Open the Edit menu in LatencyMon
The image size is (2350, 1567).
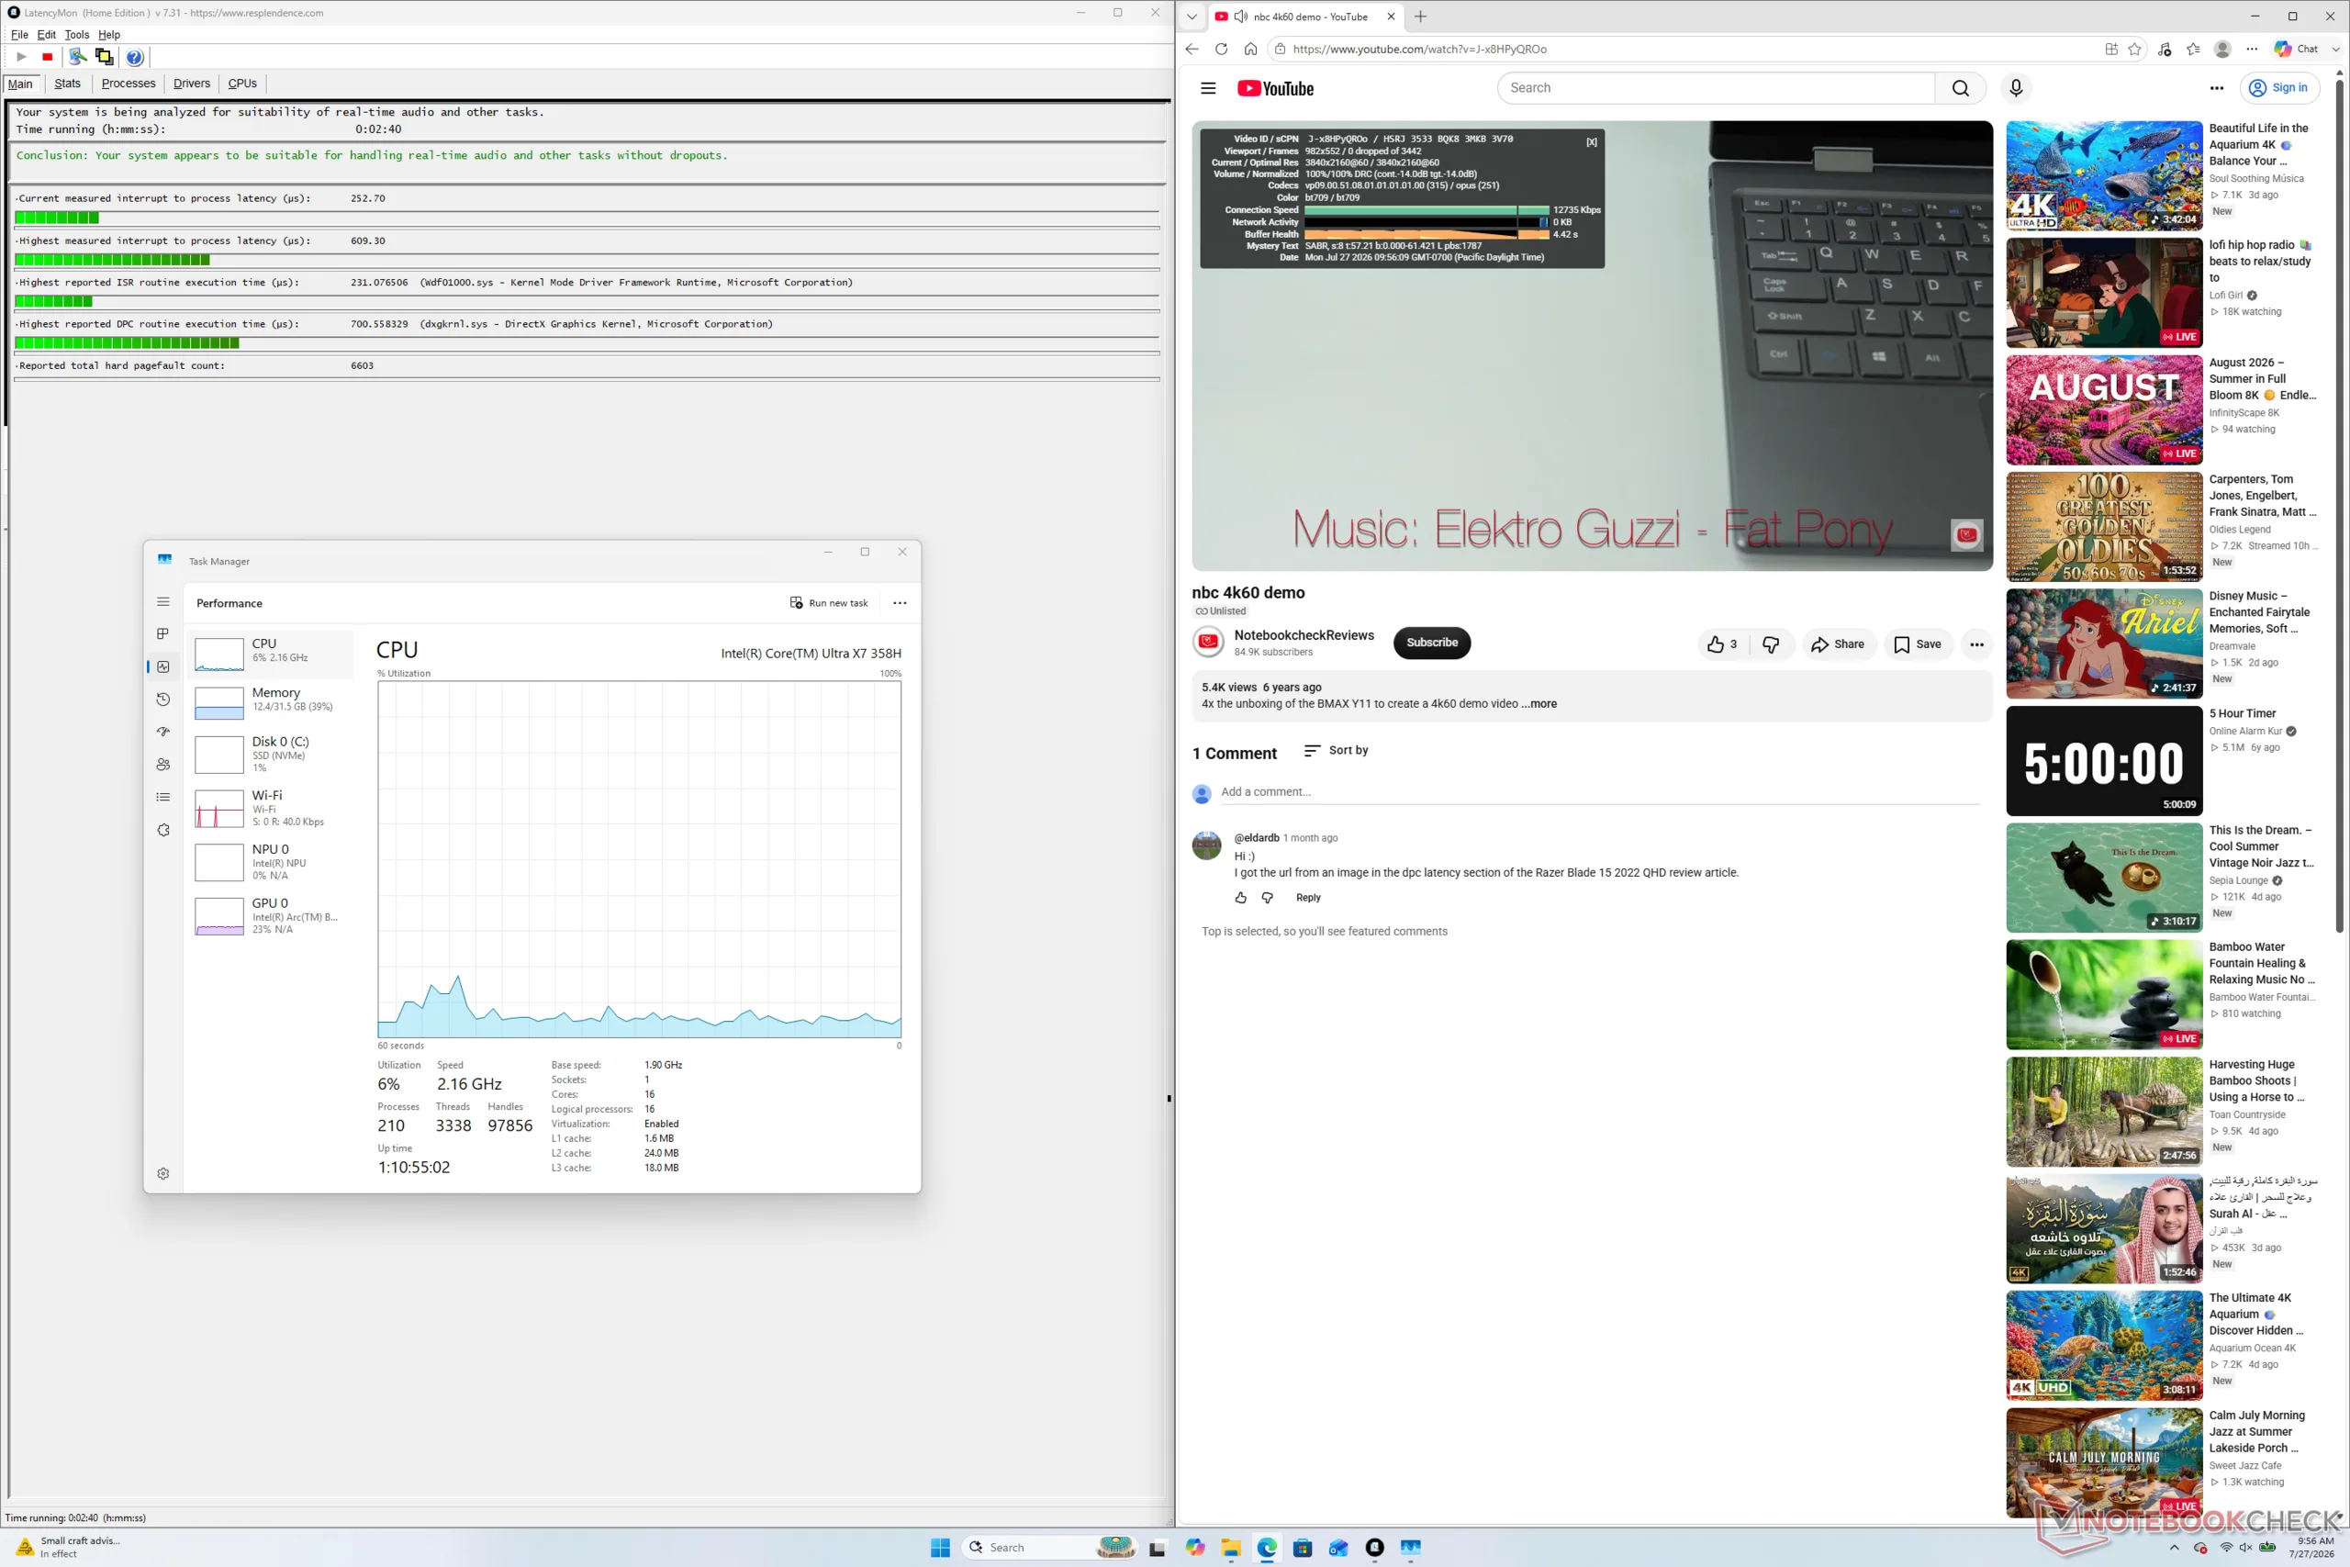[x=46, y=34]
